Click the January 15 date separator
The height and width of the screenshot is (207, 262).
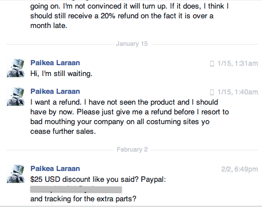tap(132, 43)
